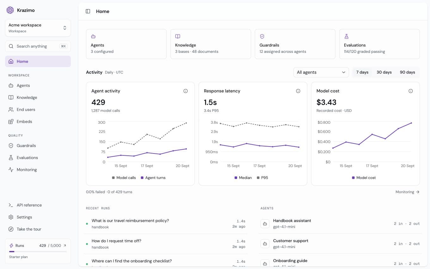Toggle the Median legend series
The width and height of the screenshot is (430, 269).
(x=243, y=178)
